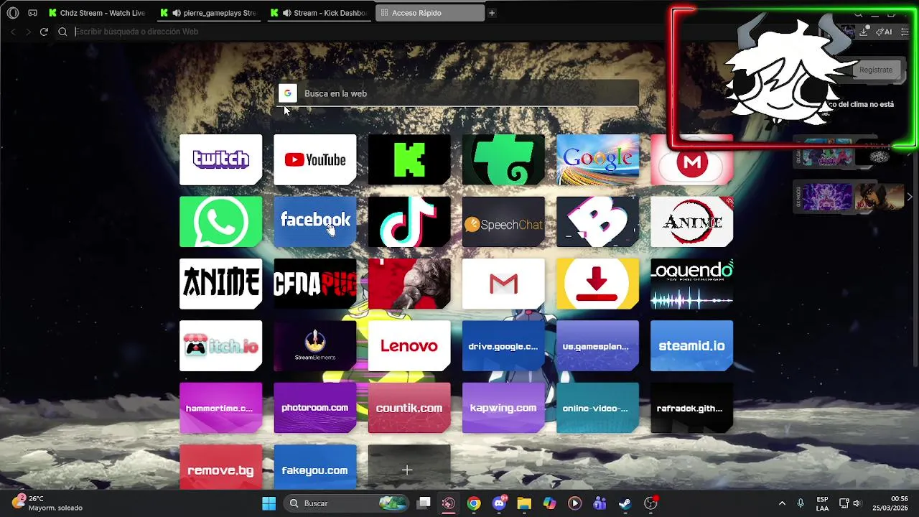Open the hammertime tile
The image size is (919, 517).
(220, 408)
